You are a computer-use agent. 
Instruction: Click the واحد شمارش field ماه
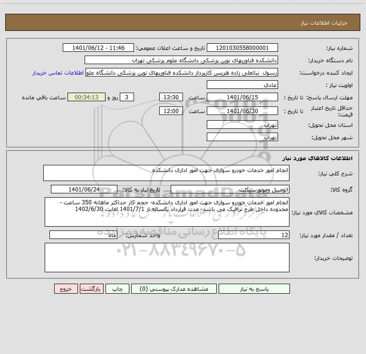(x=83, y=235)
